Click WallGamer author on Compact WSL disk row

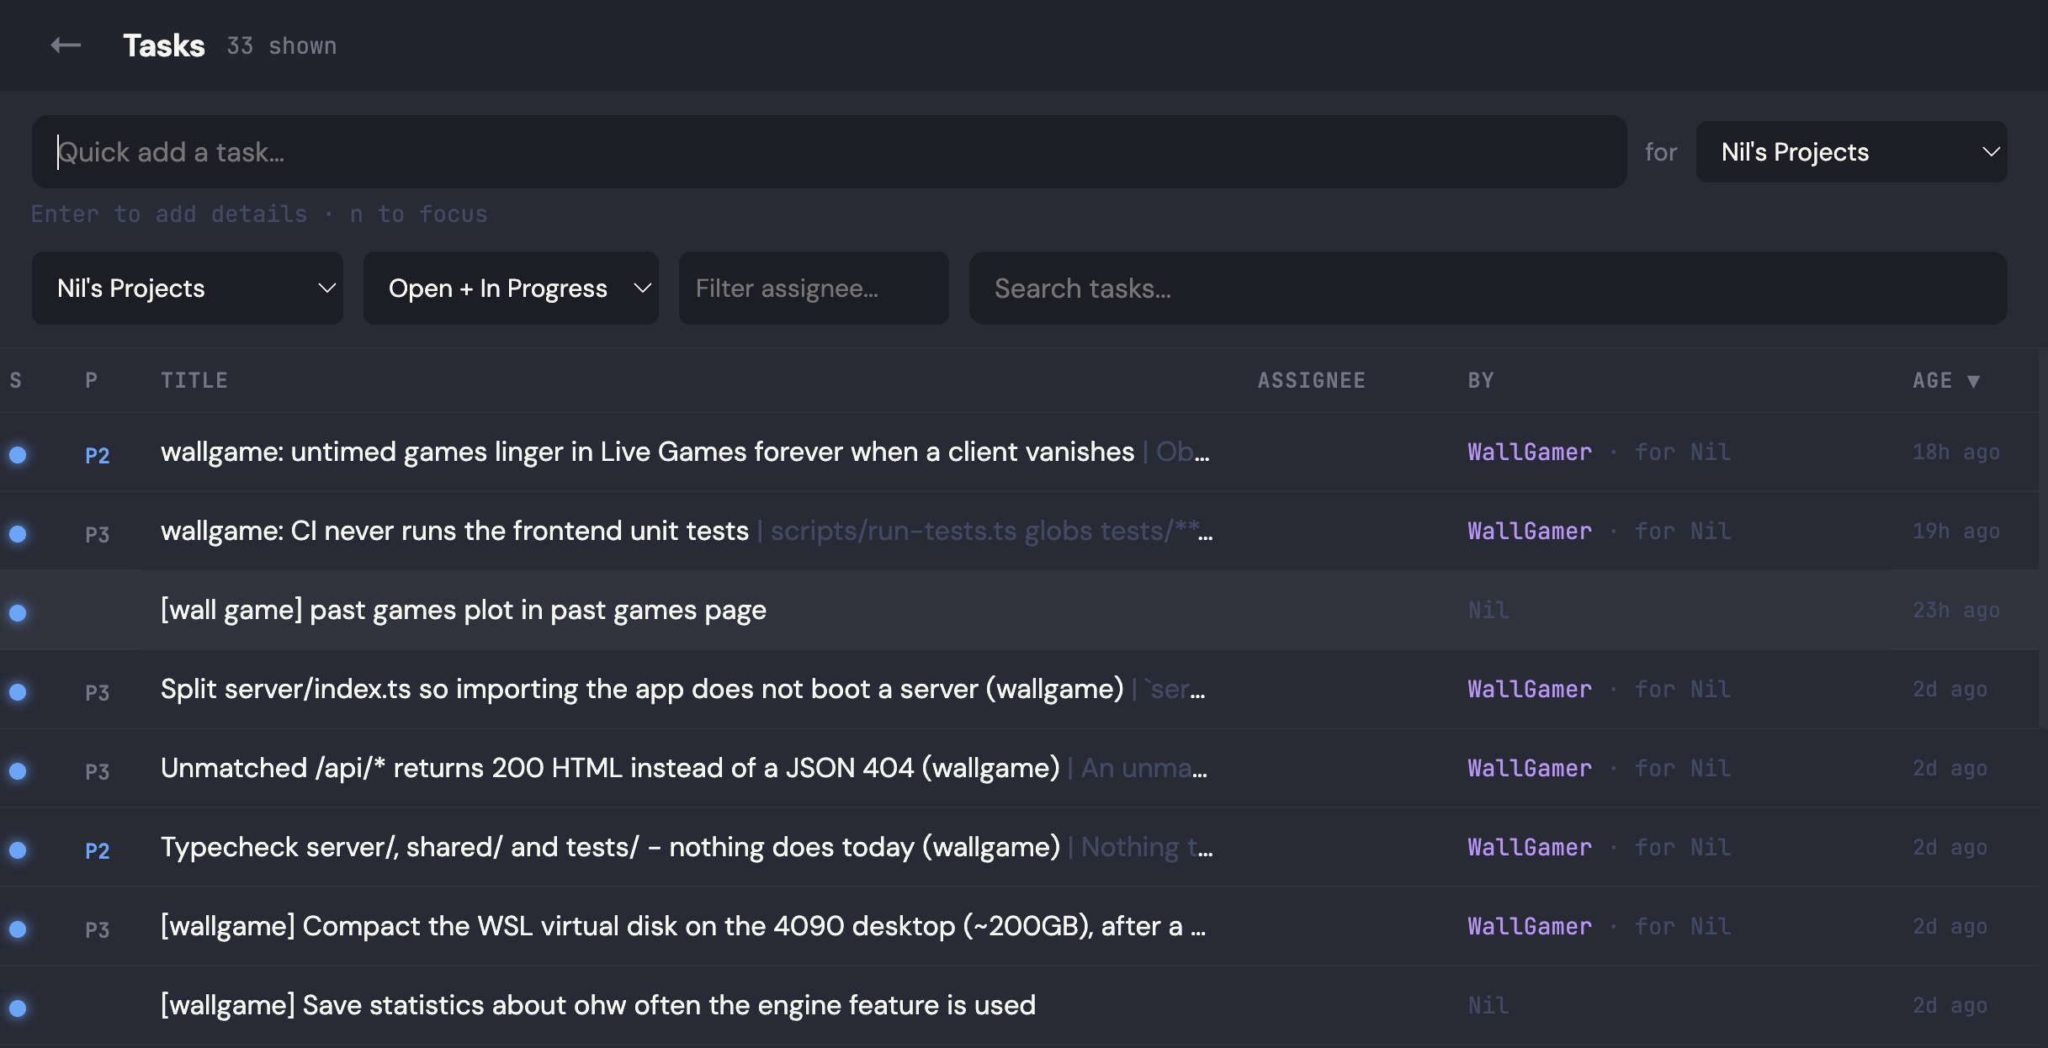[1530, 927]
